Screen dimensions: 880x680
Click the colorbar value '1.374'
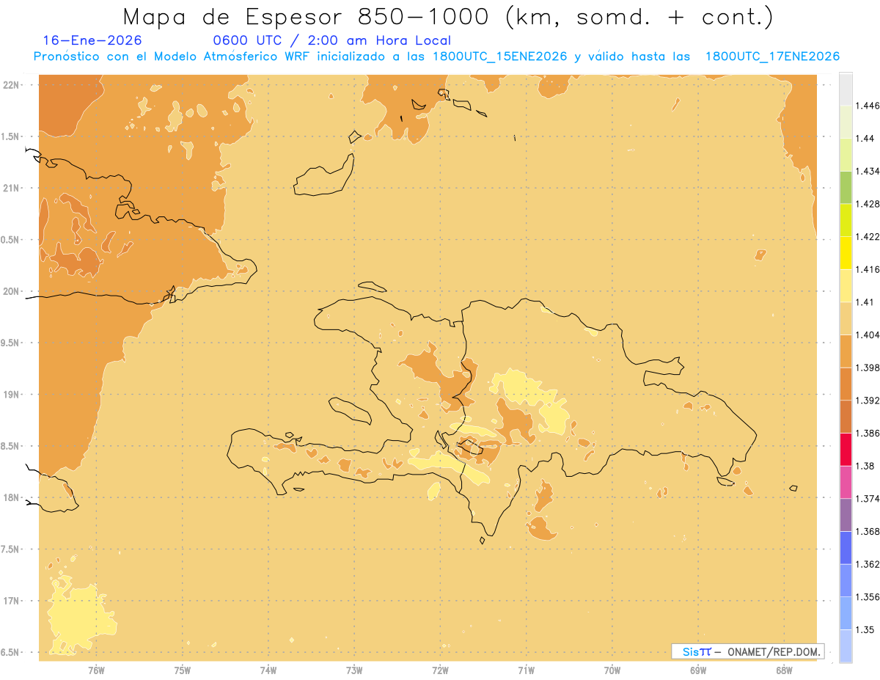point(868,499)
